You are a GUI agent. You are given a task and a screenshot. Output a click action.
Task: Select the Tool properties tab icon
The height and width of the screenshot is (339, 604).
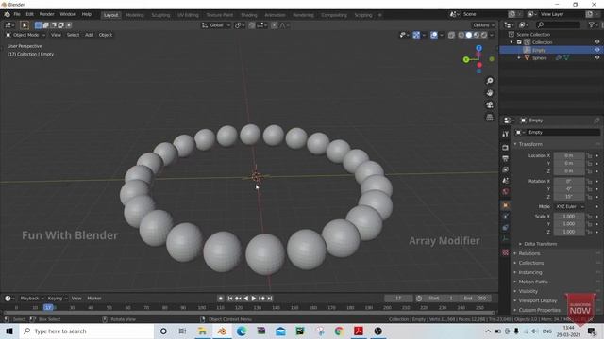[506, 134]
